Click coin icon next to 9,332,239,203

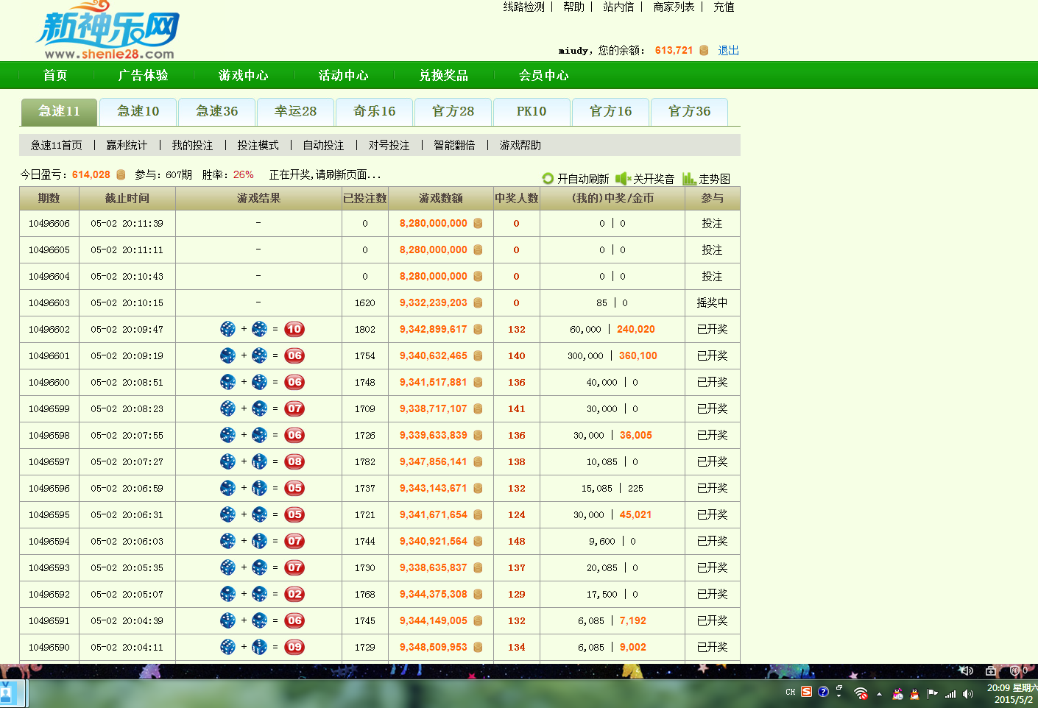pos(478,302)
